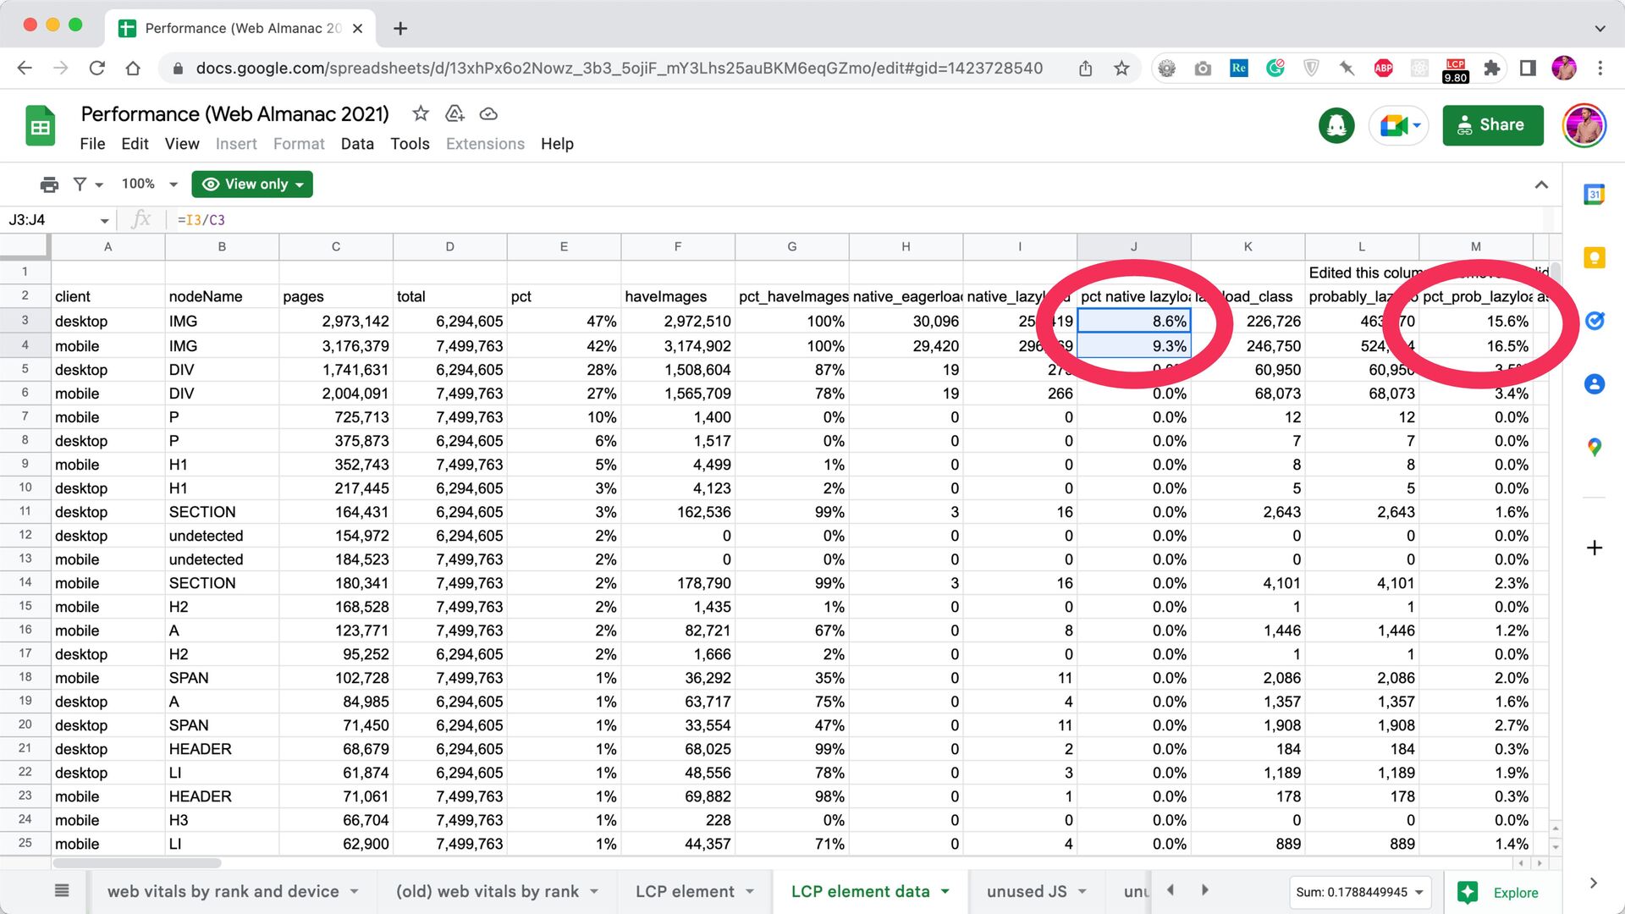Go back in browser history
The image size is (1625, 914).
tap(25, 69)
